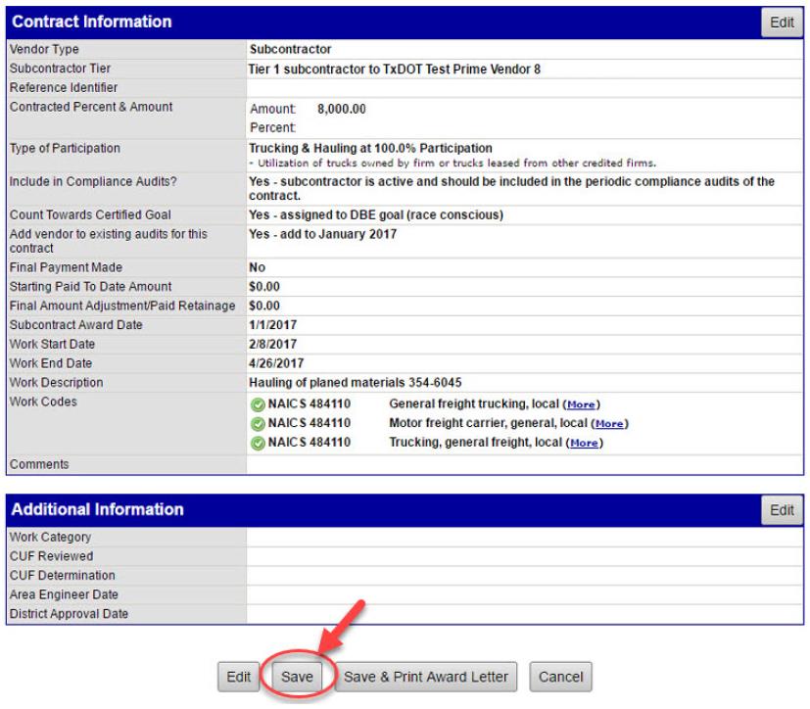Cancel the subcontract changes
Screen dimensions: 810x709
click(561, 677)
